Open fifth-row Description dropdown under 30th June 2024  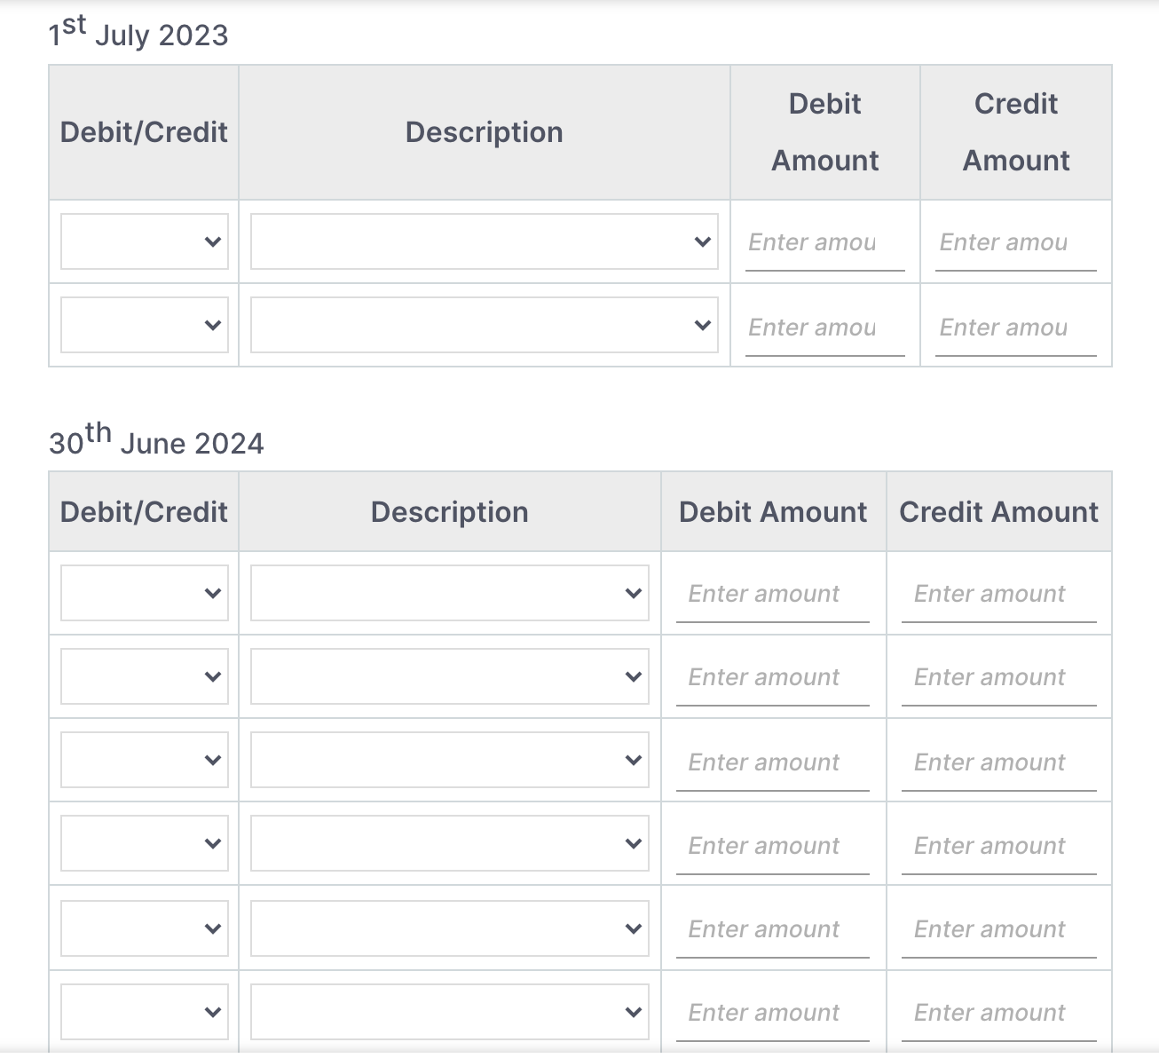[x=450, y=928]
